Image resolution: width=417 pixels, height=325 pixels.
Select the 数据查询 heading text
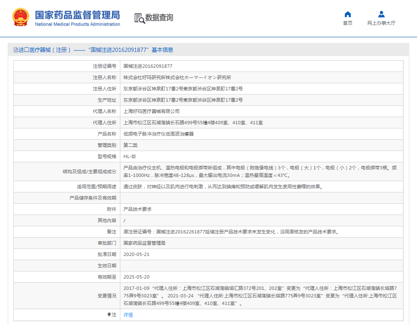[159, 18]
